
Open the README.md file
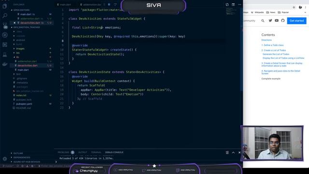(23, 108)
